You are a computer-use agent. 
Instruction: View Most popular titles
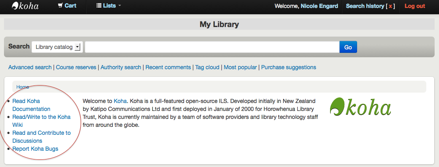pyautogui.click(x=240, y=67)
